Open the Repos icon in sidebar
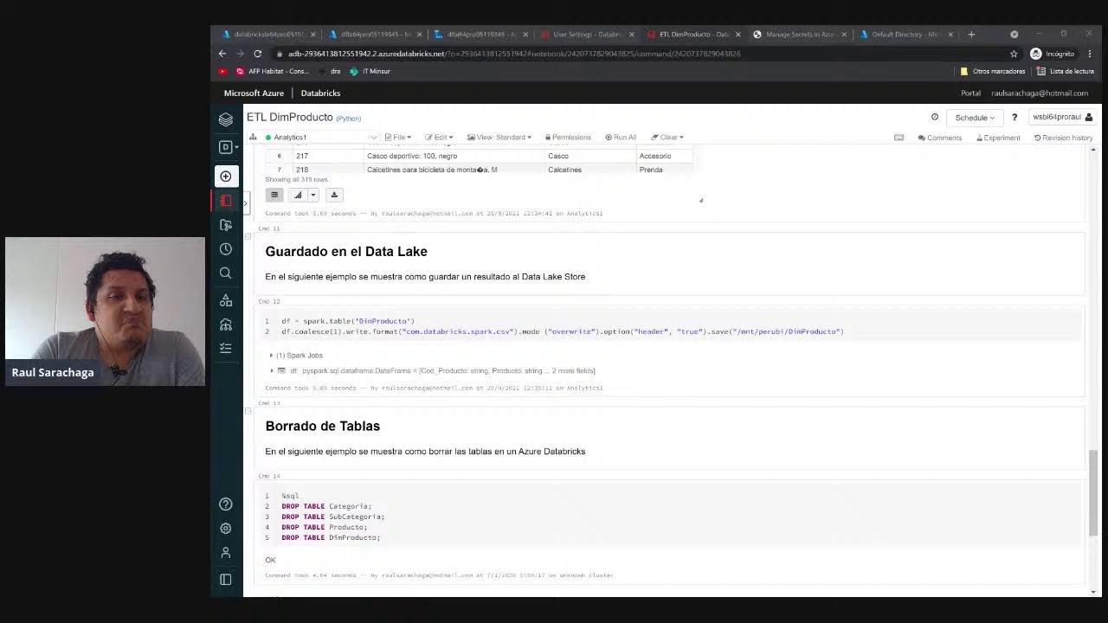The height and width of the screenshot is (623, 1108). coord(226,225)
